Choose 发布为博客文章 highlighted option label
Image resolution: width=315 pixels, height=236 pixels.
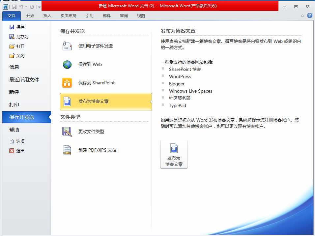pyautogui.click(x=94, y=102)
